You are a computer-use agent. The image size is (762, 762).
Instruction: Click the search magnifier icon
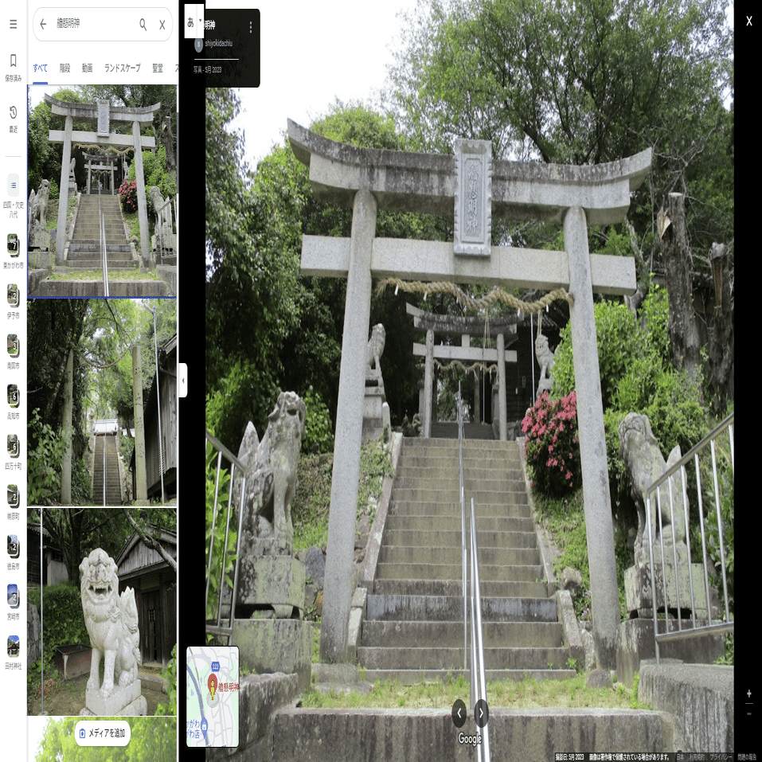coord(143,25)
